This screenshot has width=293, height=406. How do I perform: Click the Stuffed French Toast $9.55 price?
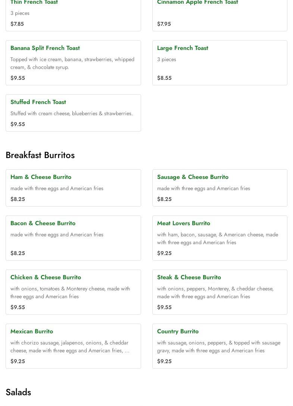(18, 124)
